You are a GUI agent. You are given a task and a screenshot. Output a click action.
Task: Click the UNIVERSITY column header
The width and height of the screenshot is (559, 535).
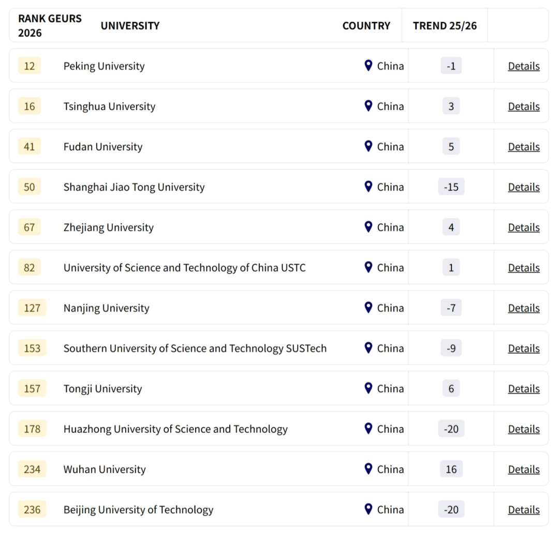(x=130, y=25)
